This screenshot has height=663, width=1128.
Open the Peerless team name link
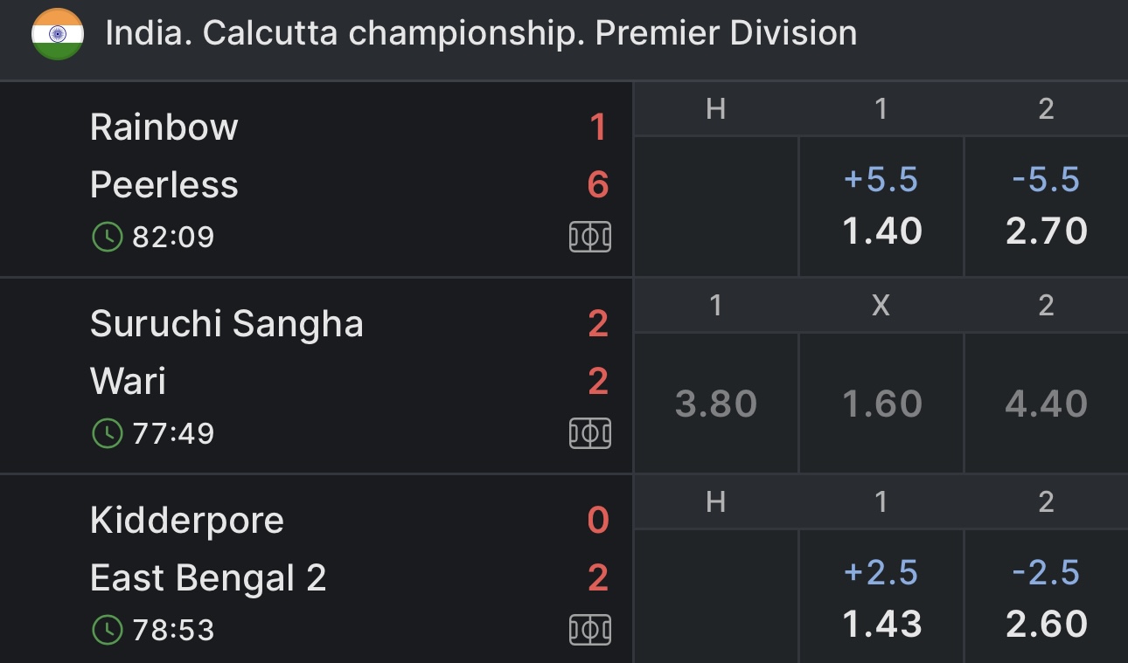point(164,185)
